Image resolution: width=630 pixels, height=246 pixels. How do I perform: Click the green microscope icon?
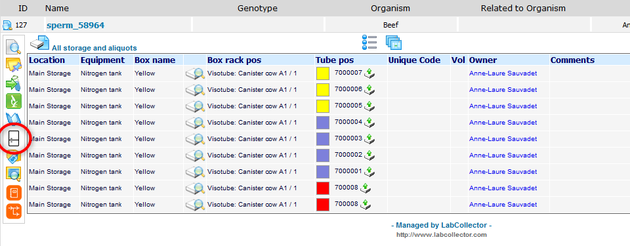pyautogui.click(x=14, y=101)
